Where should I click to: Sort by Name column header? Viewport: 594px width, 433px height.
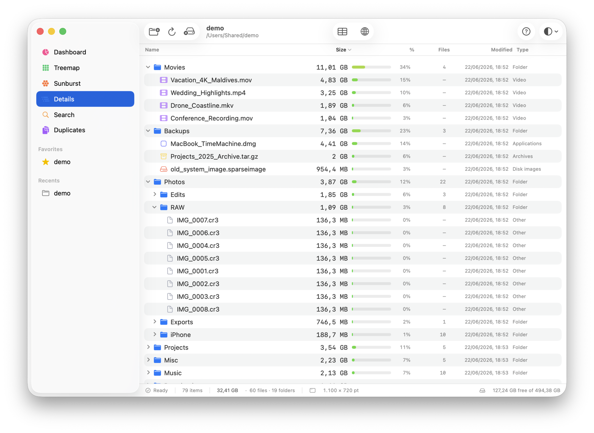(152, 50)
